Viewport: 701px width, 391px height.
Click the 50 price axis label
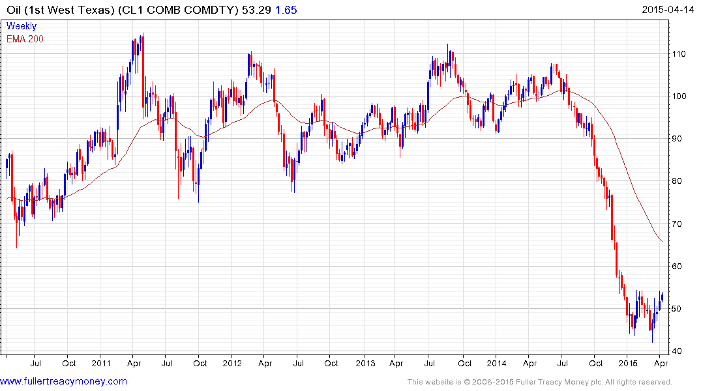point(677,309)
